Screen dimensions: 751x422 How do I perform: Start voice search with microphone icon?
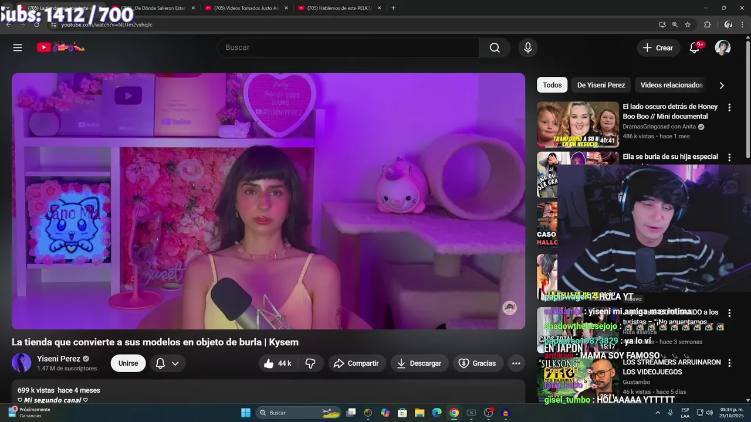(527, 47)
